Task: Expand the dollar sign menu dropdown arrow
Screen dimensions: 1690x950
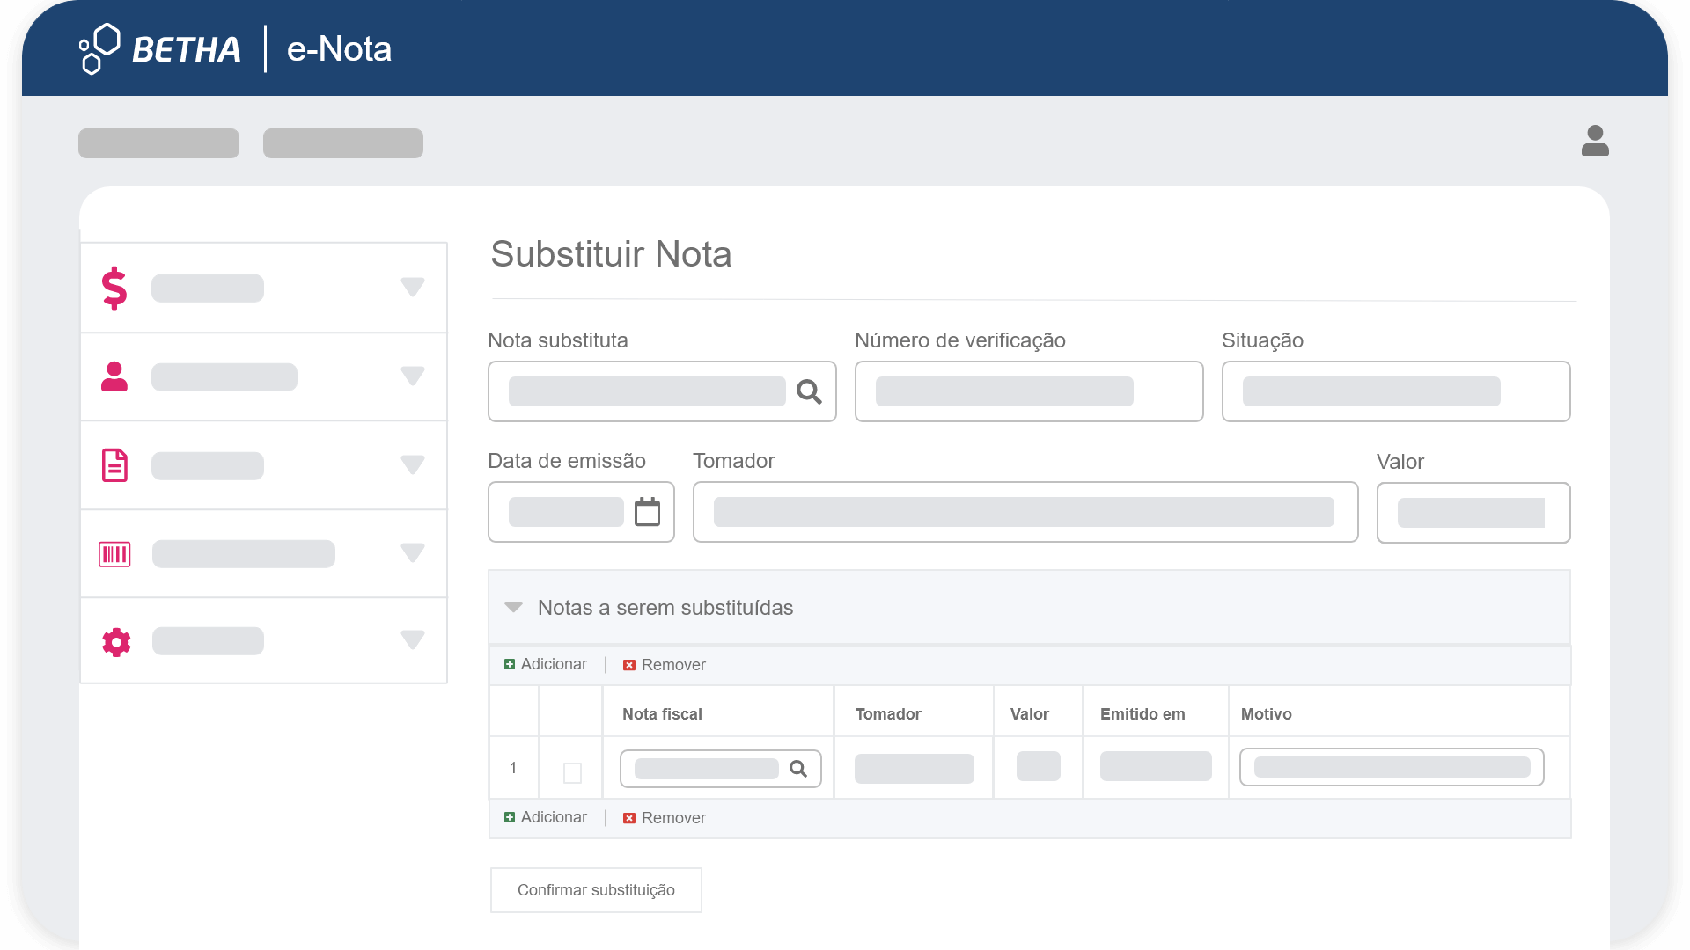Action: pos(412,287)
